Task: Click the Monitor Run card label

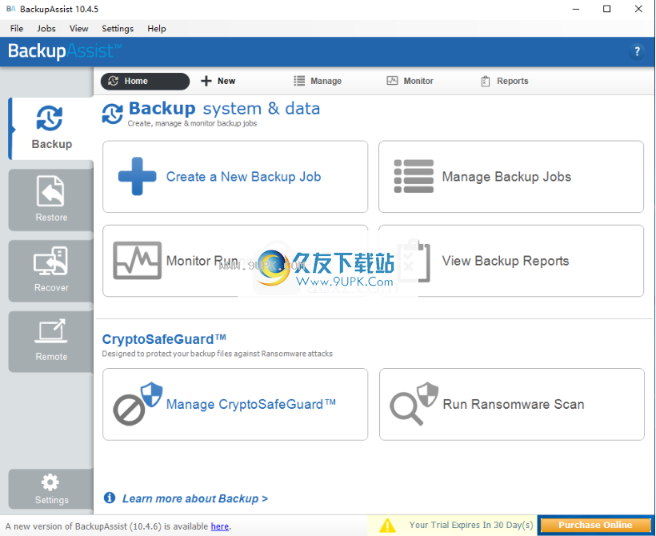Action: pos(202,261)
